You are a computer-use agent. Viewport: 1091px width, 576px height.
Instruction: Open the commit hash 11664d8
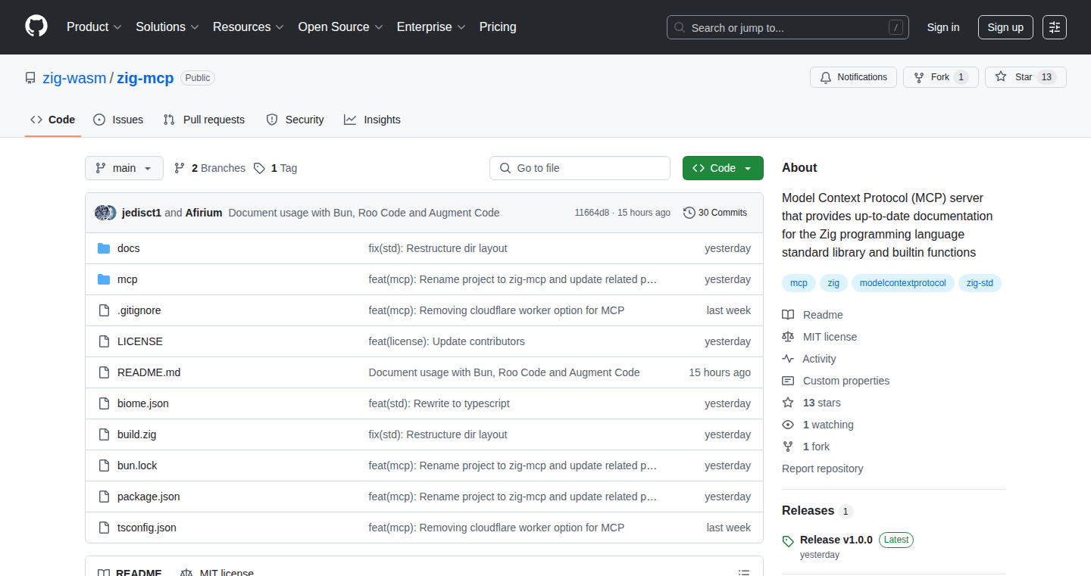592,213
